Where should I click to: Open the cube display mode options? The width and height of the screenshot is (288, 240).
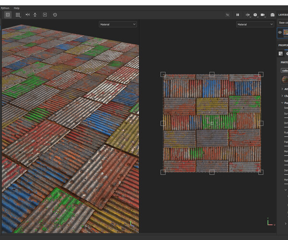pos(255,15)
